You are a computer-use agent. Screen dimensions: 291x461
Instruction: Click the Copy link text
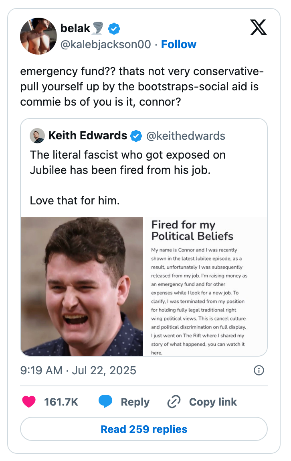(212, 402)
